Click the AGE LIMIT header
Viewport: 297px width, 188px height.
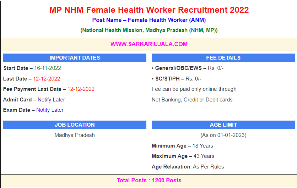point(223,125)
